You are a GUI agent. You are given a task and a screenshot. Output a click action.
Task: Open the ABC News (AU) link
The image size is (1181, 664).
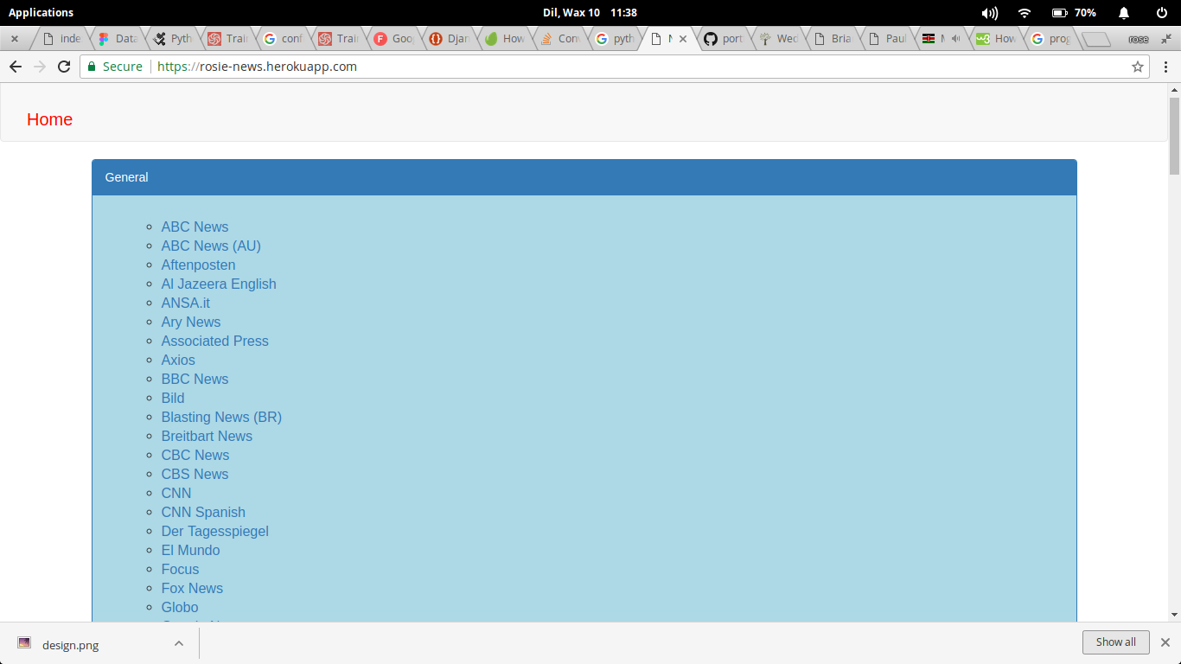tap(211, 246)
